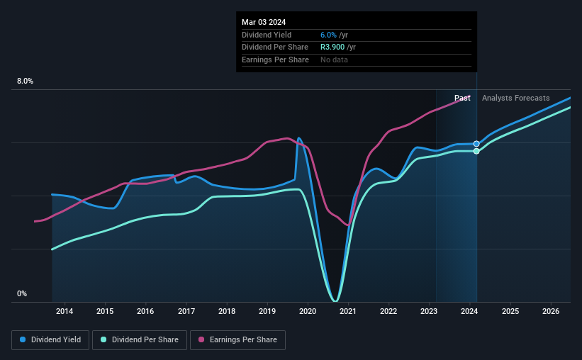Click the 2014 x-axis label
The height and width of the screenshot is (360, 582).
point(65,311)
